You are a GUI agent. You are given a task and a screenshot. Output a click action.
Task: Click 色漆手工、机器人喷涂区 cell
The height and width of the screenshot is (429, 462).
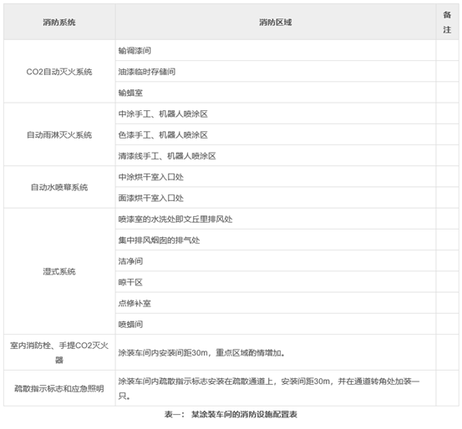point(276,135)
